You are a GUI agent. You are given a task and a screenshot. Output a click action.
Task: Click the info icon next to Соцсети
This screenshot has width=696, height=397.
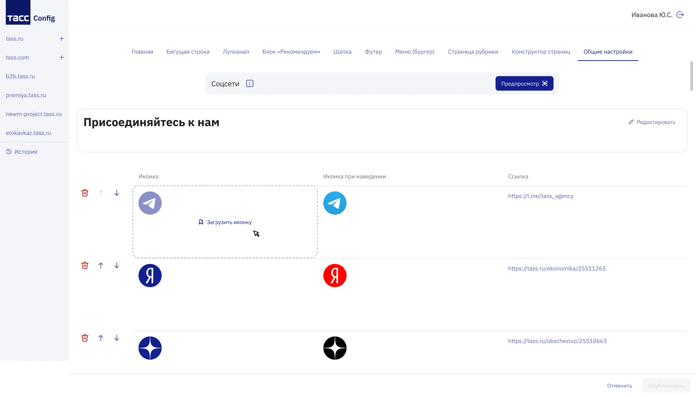250,83
